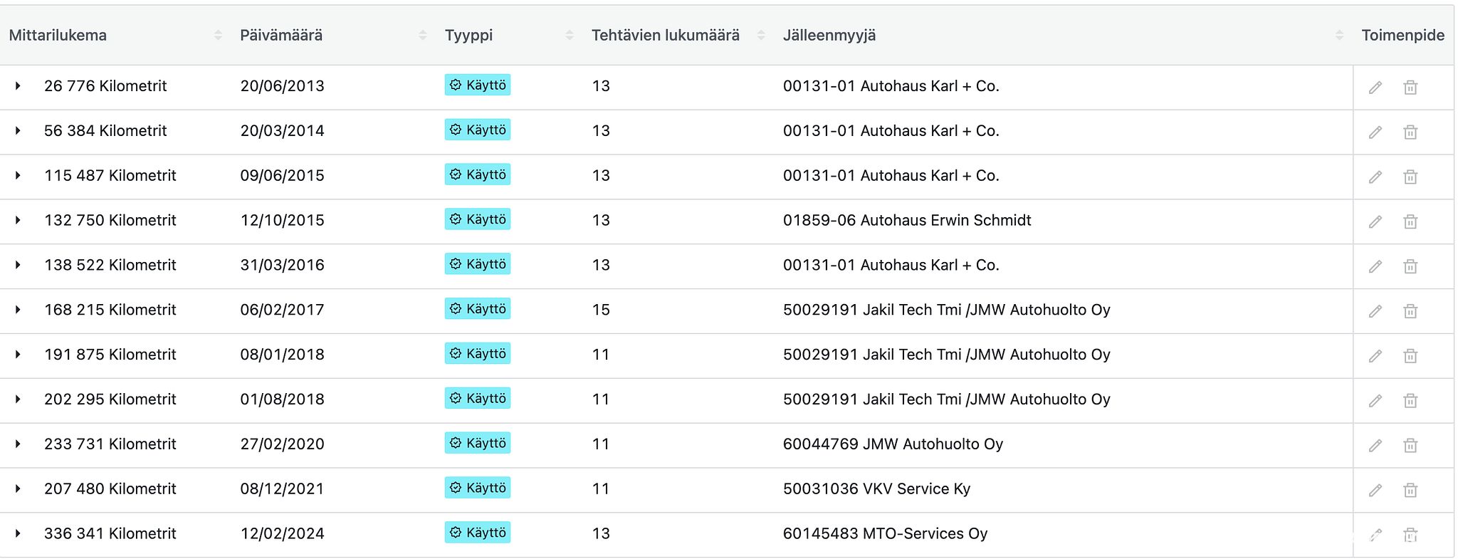Edit the row dated 27/02/2020

pyautogui.click(x=1375, y=445)
